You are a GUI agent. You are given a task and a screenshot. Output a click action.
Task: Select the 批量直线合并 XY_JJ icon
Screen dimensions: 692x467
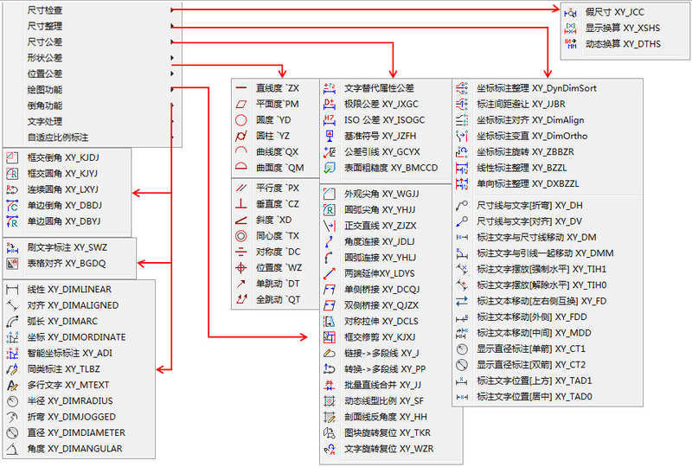[x=329, y=385]
